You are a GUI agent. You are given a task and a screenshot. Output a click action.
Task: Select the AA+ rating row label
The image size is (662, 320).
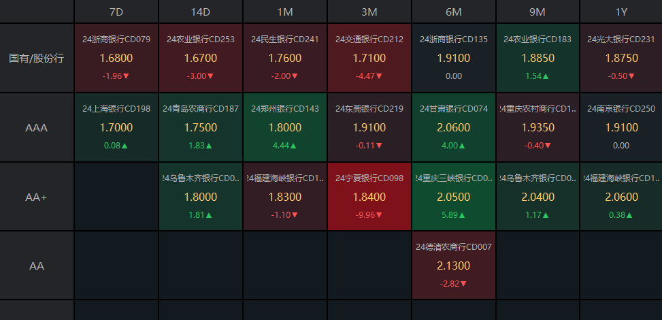(37, 197)
